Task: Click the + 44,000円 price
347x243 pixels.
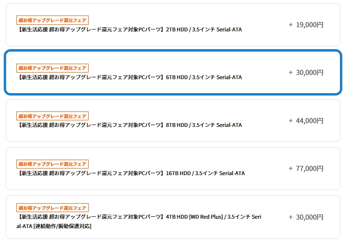Action: tap(306, 120)
